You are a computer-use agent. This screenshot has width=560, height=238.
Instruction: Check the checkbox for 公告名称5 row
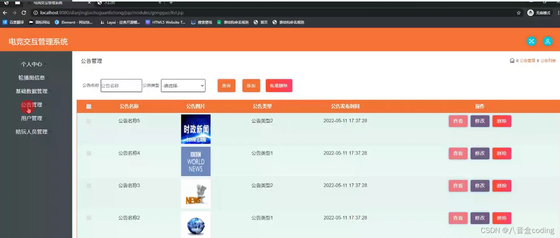[89, 121]
